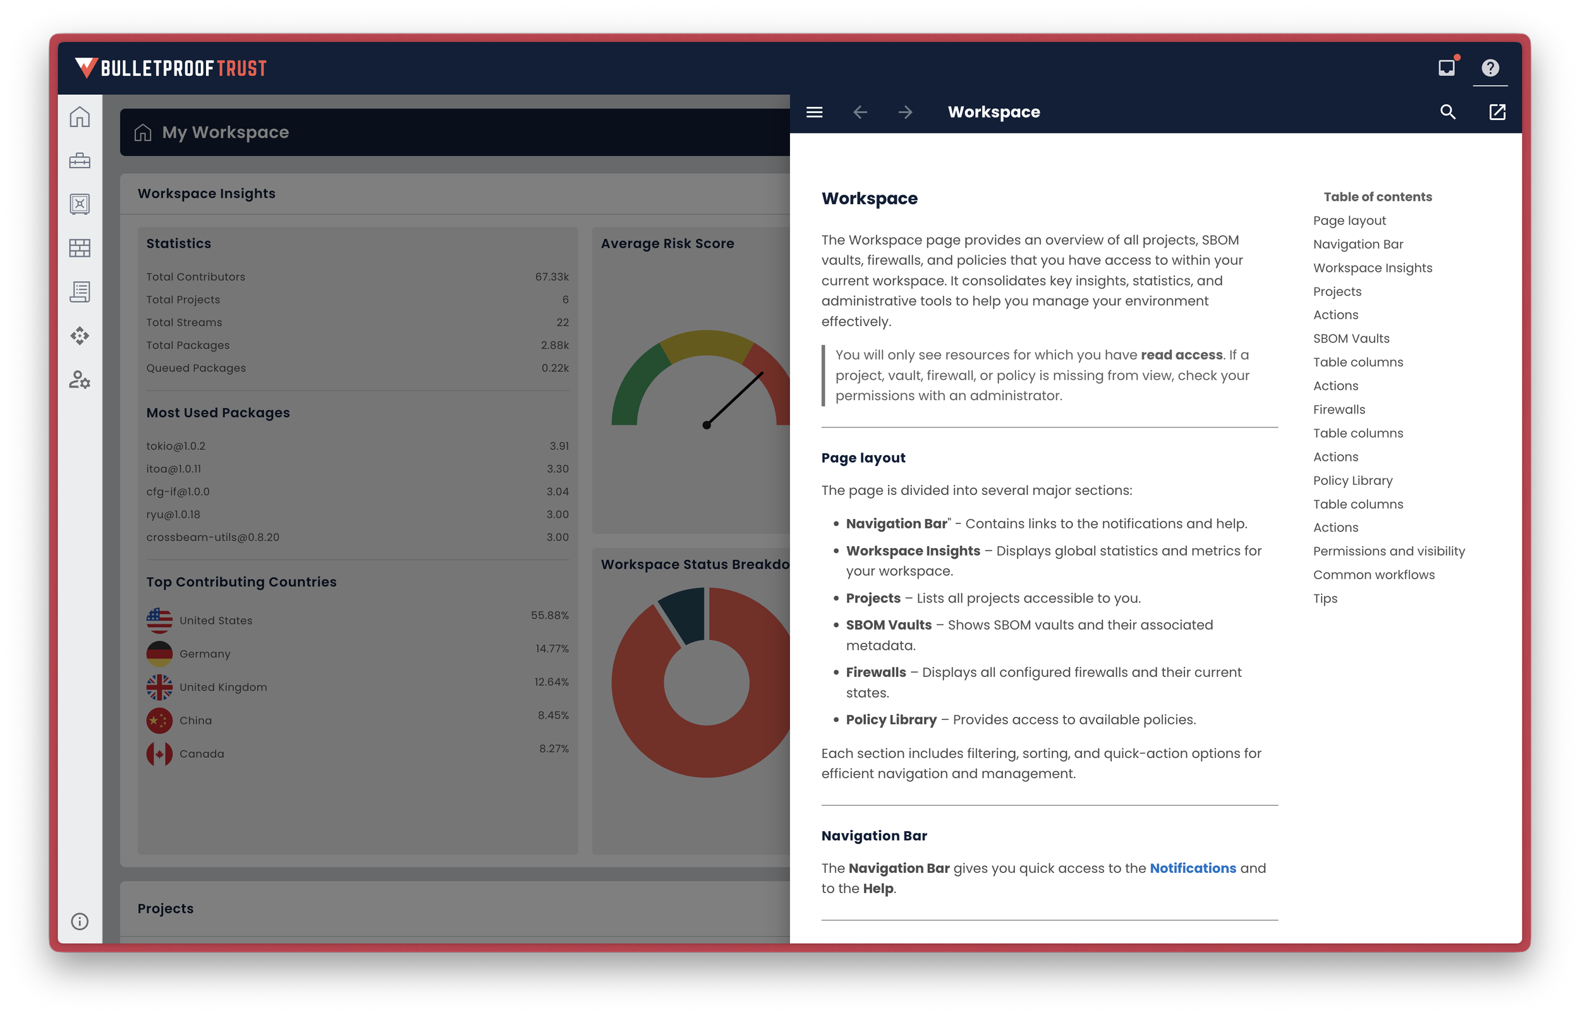Open the Projects briefcase sidebar icon
The image size is (1580, 1017).
79,161
